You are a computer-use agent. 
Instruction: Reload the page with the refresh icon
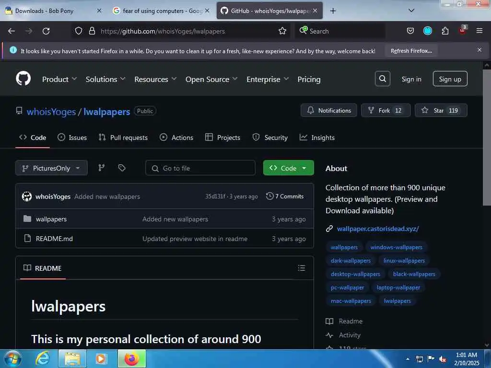46,31
